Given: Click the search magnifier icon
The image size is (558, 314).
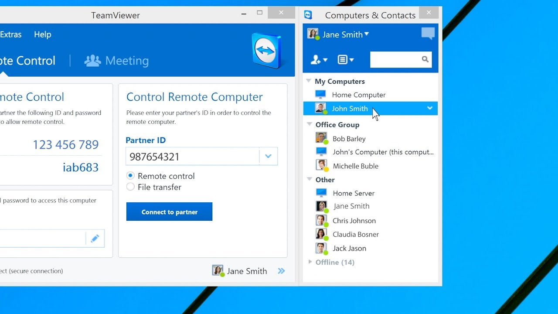Looking at the screenshot, I should tap(425, 59).
